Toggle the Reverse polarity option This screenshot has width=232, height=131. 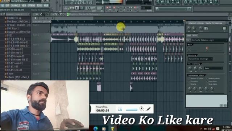[213, 79]
